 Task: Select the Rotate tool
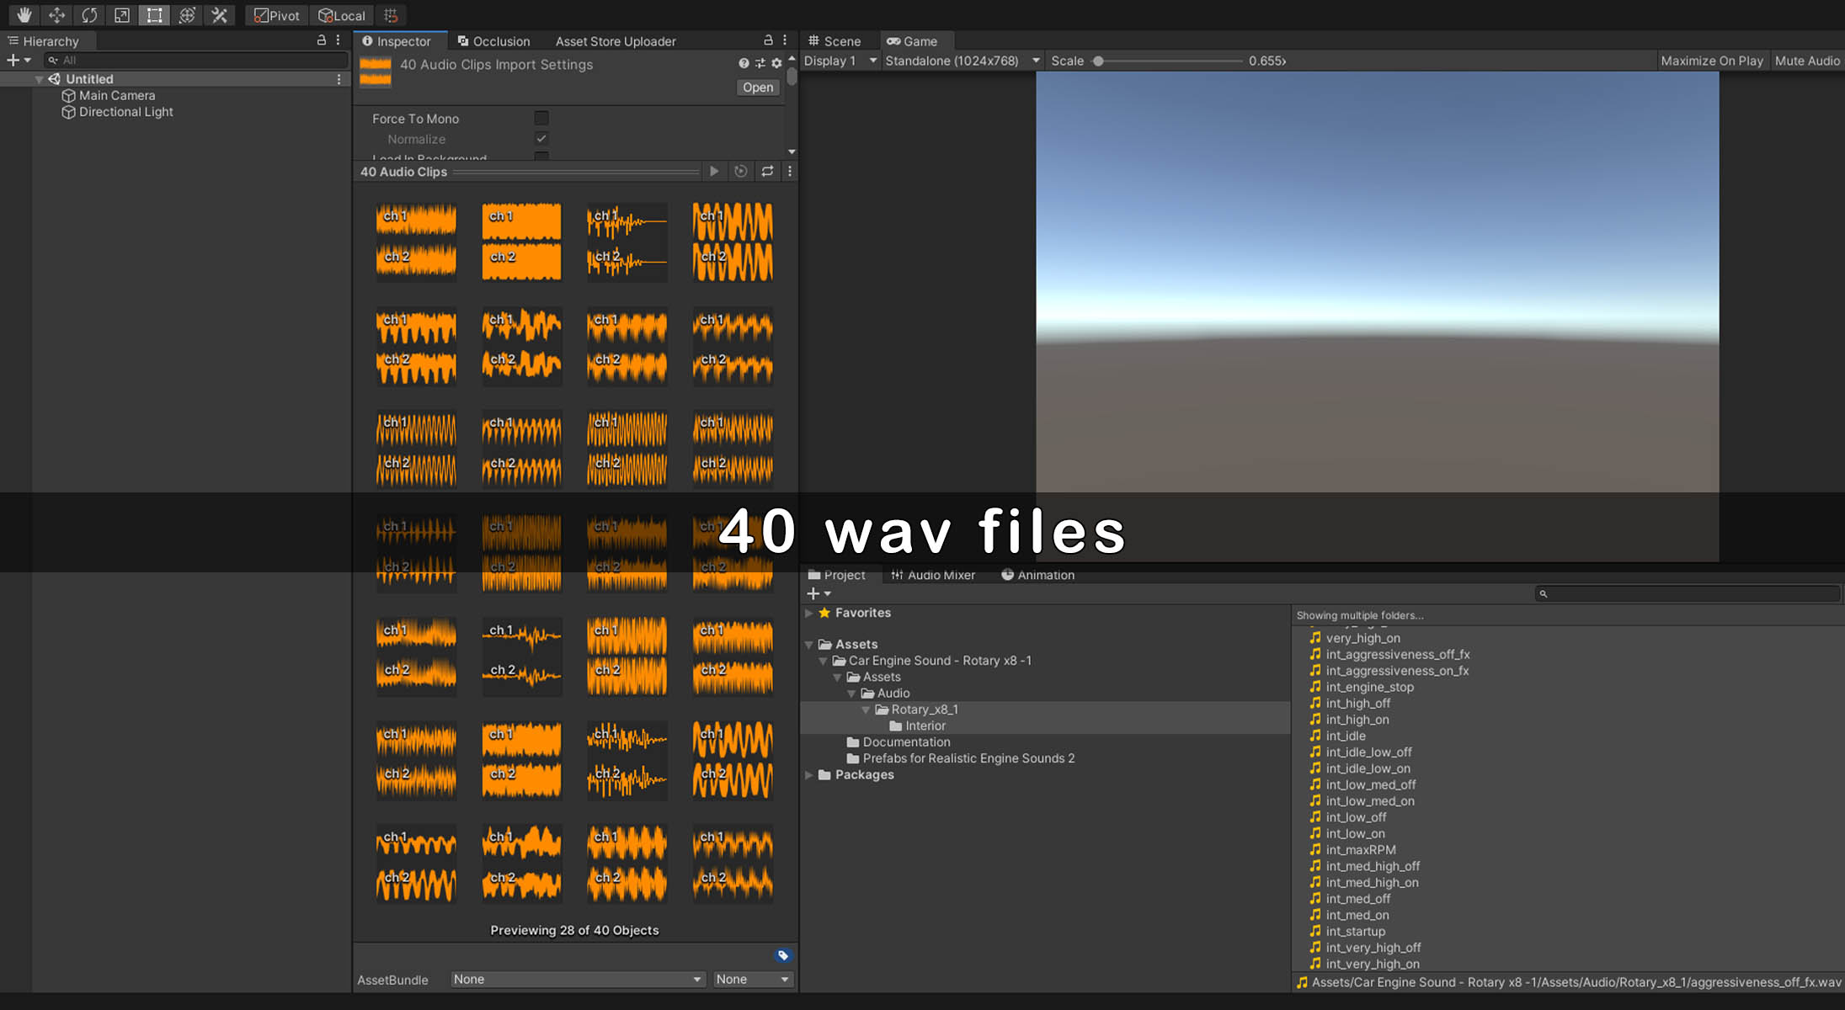(89, 15)
